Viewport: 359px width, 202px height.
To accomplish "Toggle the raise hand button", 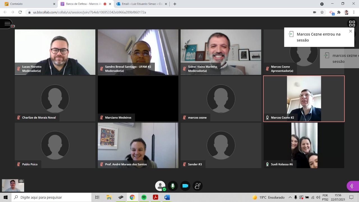I will pyautogui.click(x=198, y=186).
